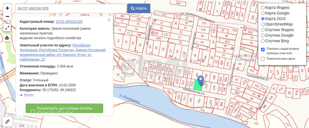Click the р. Карамалка river label
The width and height of the screenshot is (309, 128).
pyautogui.click(x=130, y=99)
